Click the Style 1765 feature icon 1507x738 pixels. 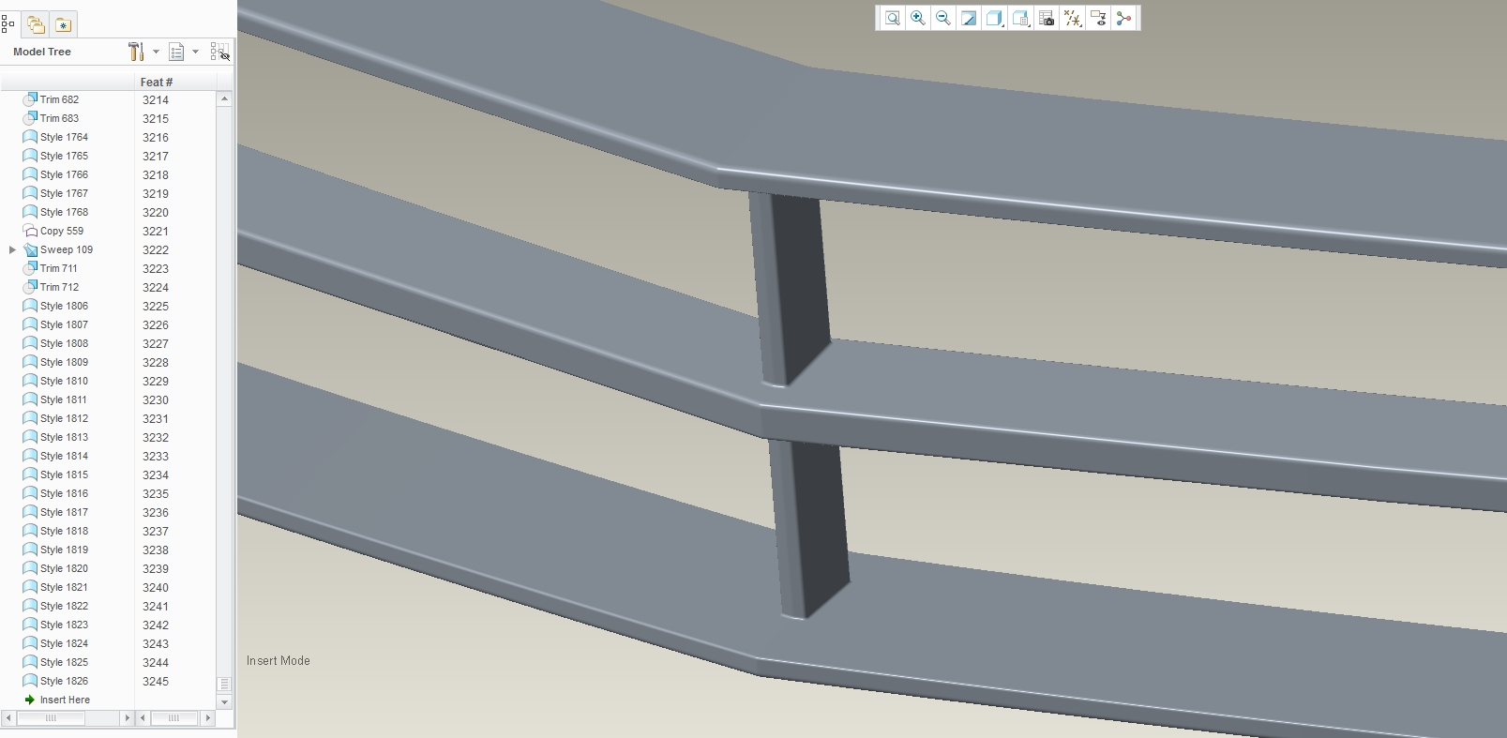(30, 156)
